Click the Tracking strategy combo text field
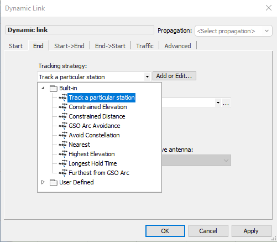The height and width of the screenshot is (242, 277). pos(91,77)
